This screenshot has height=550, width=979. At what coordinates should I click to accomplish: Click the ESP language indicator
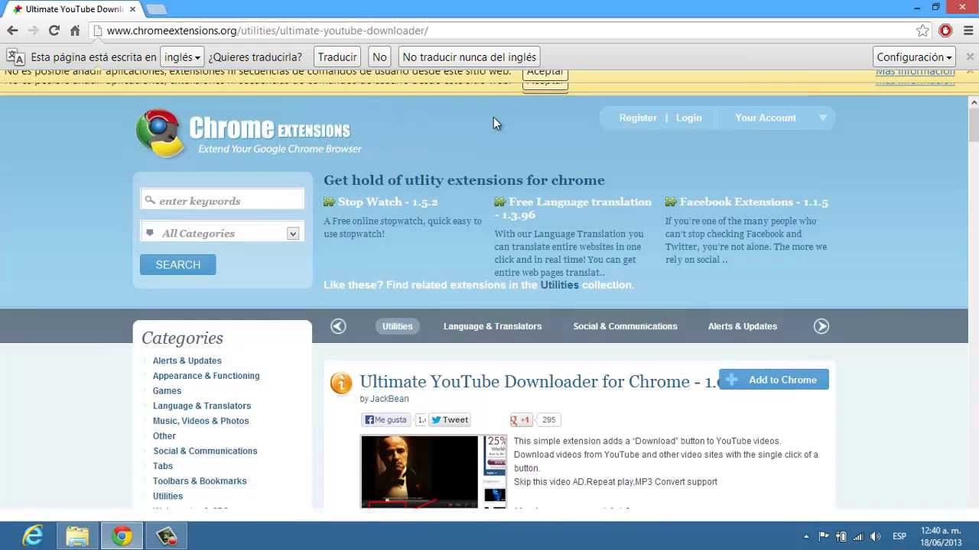tap(899, 536)
